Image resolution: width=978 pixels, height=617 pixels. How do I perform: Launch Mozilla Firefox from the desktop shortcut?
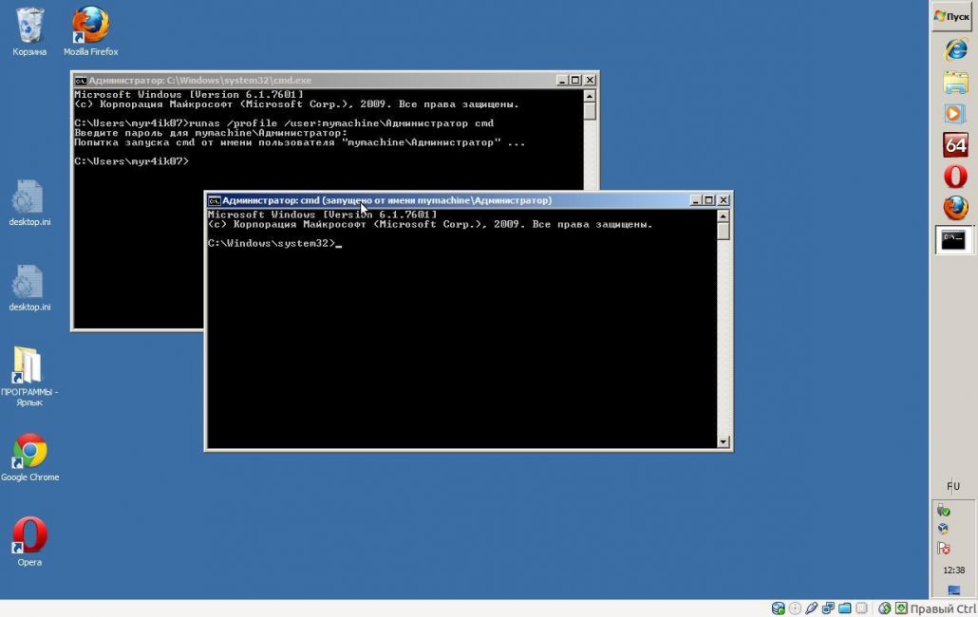[x=90, y=28]
